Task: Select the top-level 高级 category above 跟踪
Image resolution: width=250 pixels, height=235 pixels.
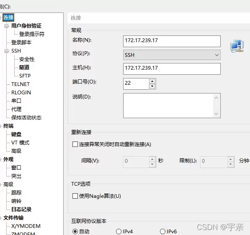Action: (8, 184)
